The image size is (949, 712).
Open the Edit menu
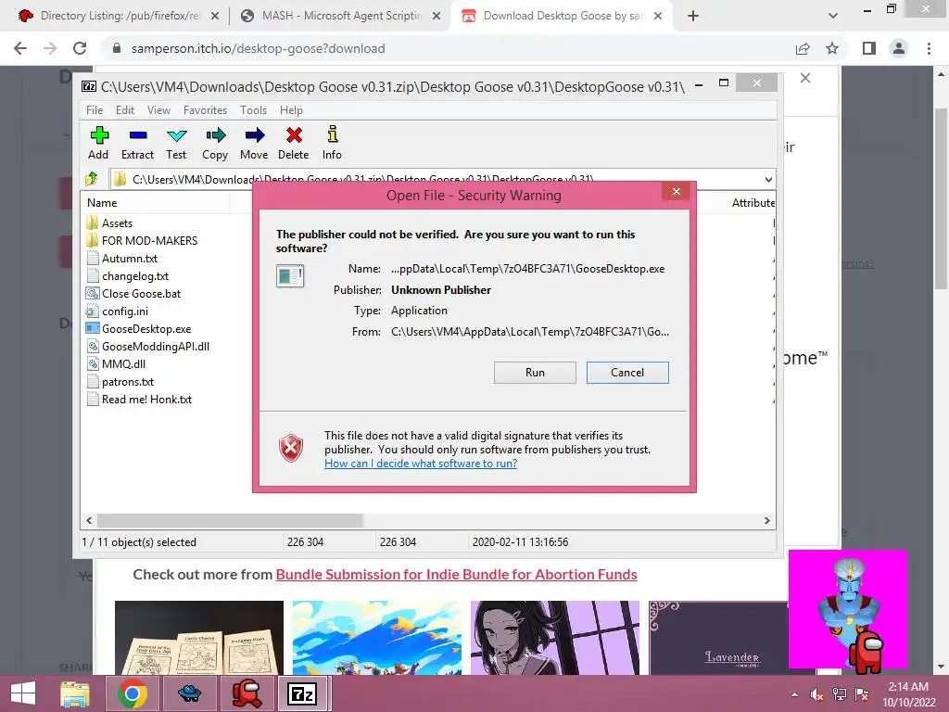pyautogui.click(x=125, y=110)
